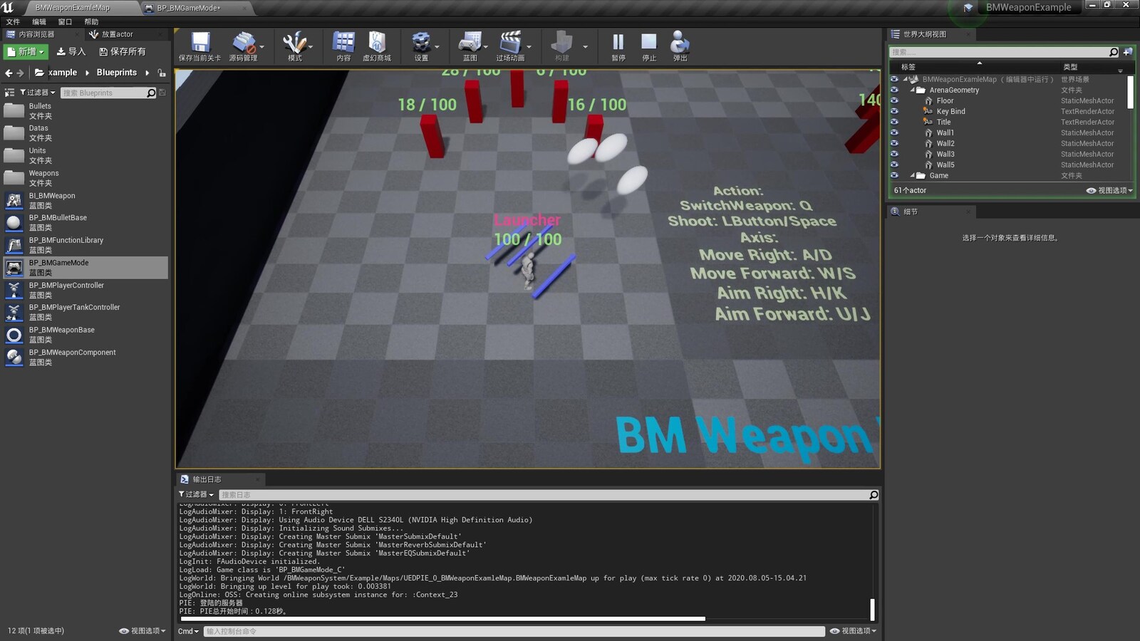Open the 设置 (Settings) toolbar icon
Image resolution: width=1140 pixels, height=641 pixels.
point(420,45)
